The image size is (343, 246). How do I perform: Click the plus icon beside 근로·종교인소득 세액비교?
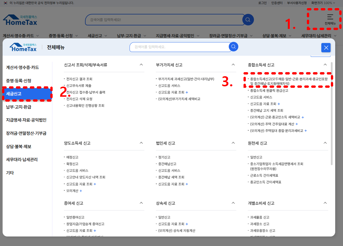pyautogui.click(x=303, y=117)
